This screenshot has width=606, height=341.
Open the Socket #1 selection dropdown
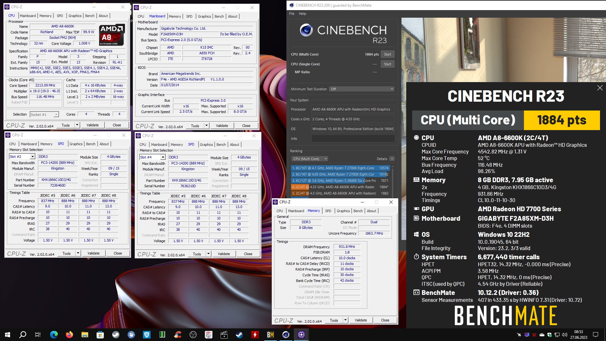click(x=56, y=114)
